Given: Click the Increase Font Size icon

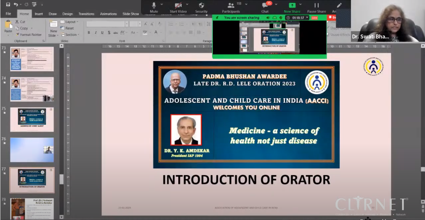Looking at the screenshot, I should (145, 24).
